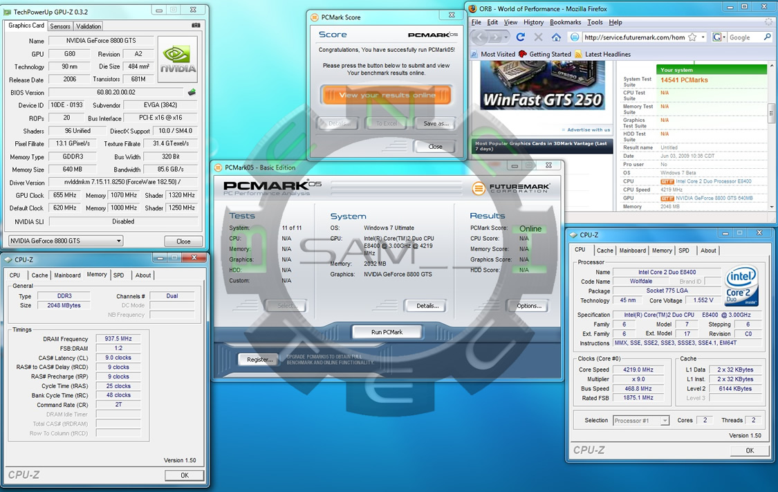
Task: Click Run PCMark button
Action: pos(387,332)
